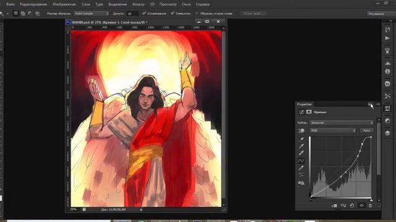
Task: Click the zoom percentage field in document
Action: pyautogui.click(x=74, y=210)
